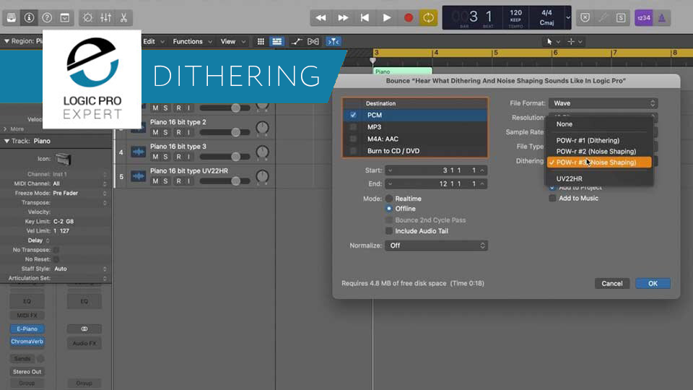Open the Library button in control bar
This screenshot has height=390, width=693.
[x=12, y=17]
